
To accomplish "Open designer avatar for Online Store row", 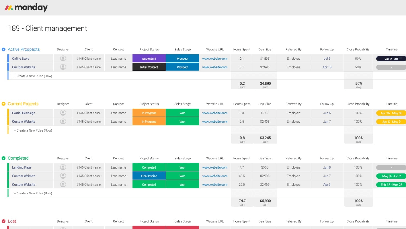I will 63,58.
